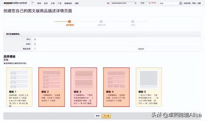Click the first step circle in progress bar
Viewport: 205px width, 121px height.
pos(70,21)
